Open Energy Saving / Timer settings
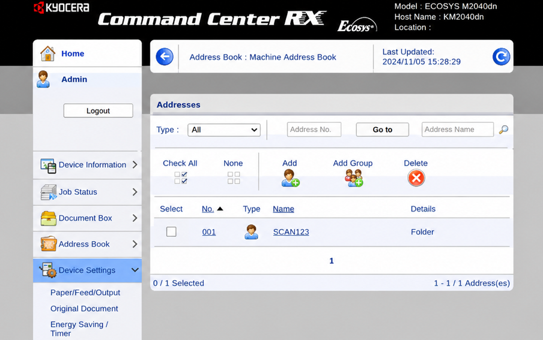The width and height of the screenshot is (543, 340). pyautogui.click(x=79, y=329)
